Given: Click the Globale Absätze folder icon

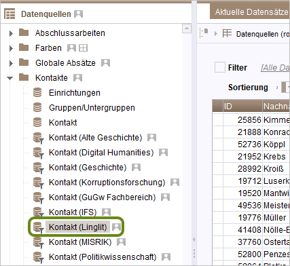Looking at the screenshot, I should click(x=24, y=62).
